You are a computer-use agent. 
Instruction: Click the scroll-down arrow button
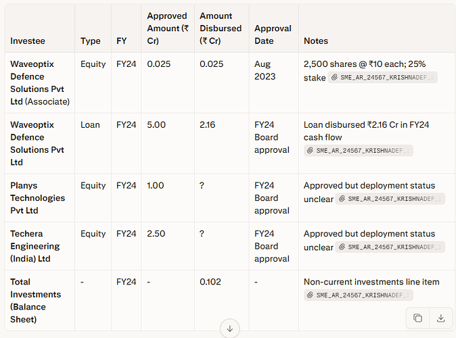click(230, 329)
